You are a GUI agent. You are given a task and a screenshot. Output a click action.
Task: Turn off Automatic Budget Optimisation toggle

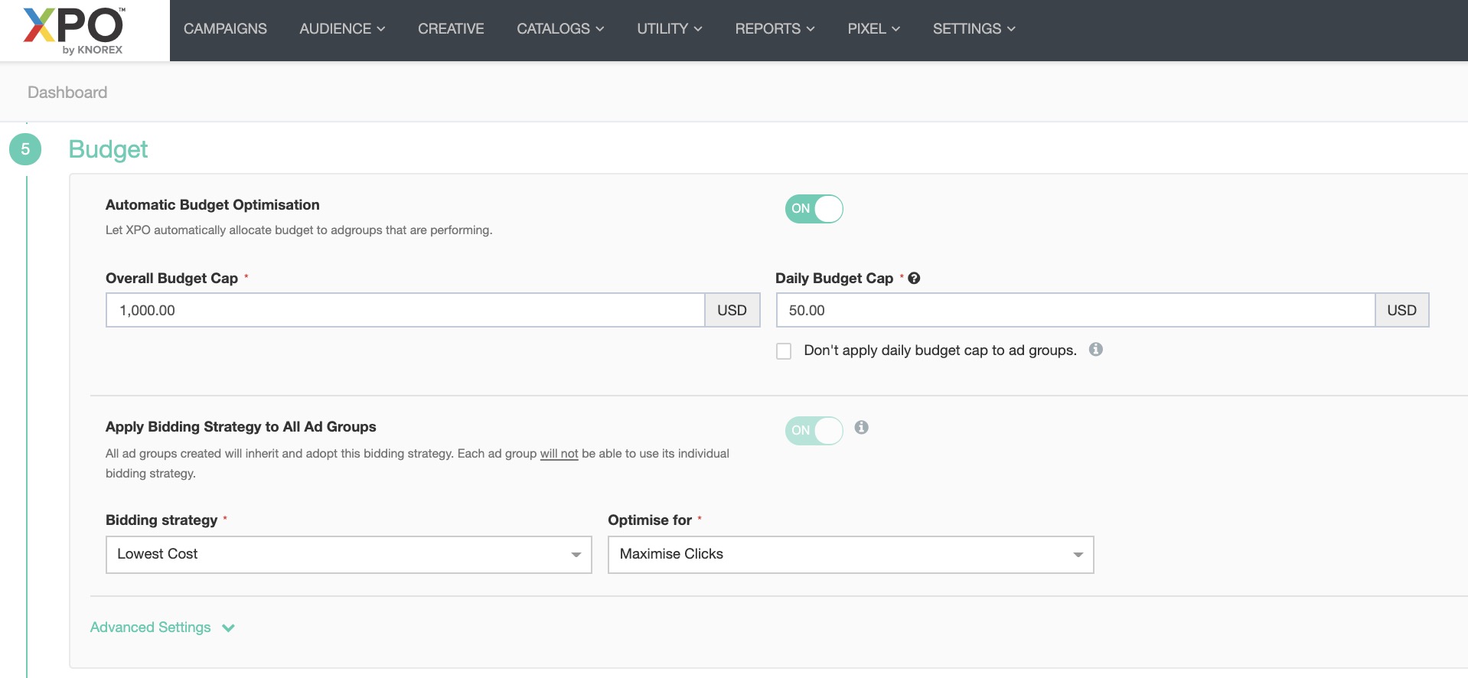tap(814, 209)
